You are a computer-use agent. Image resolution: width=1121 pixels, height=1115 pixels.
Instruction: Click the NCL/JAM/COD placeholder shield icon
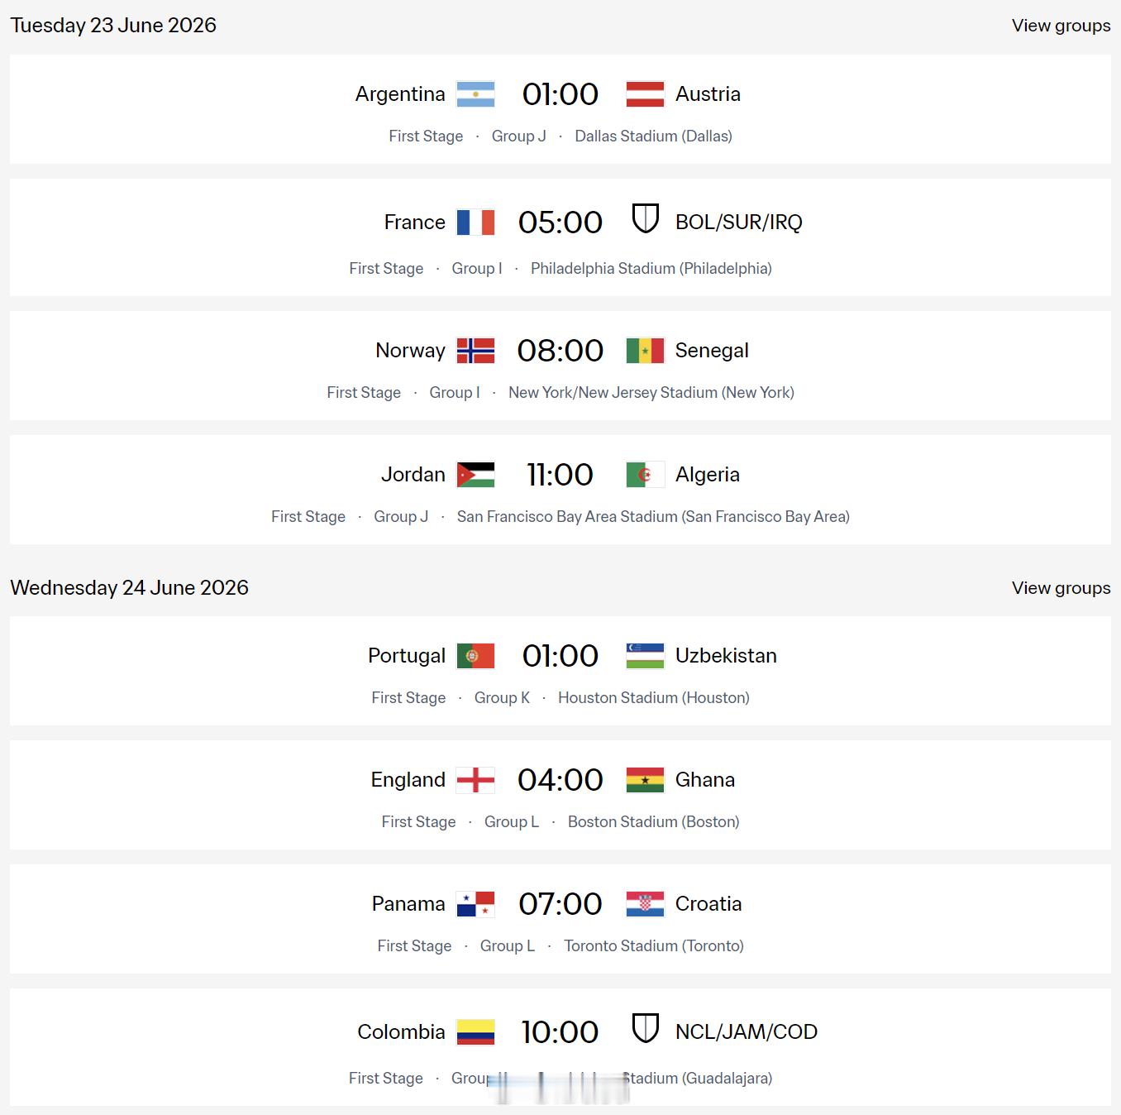(x=645, y=1029)
